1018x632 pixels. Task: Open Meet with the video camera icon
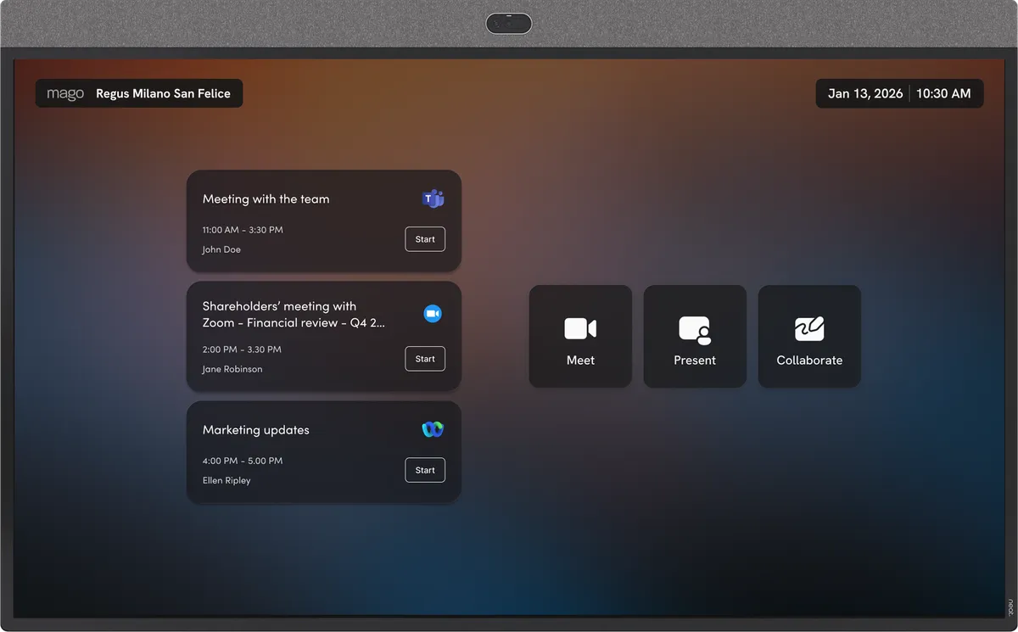(x=580, y=328)
